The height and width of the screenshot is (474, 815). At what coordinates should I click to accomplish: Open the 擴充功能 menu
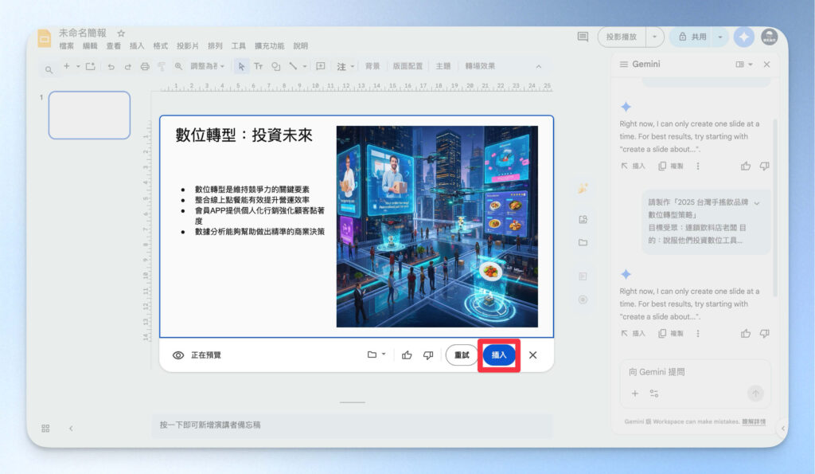pyautogui.click(x=269, y=45)
